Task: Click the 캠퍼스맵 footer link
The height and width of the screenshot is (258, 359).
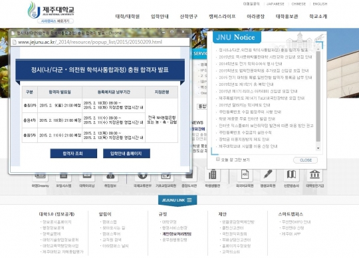Action: click(x=110, y=222)
